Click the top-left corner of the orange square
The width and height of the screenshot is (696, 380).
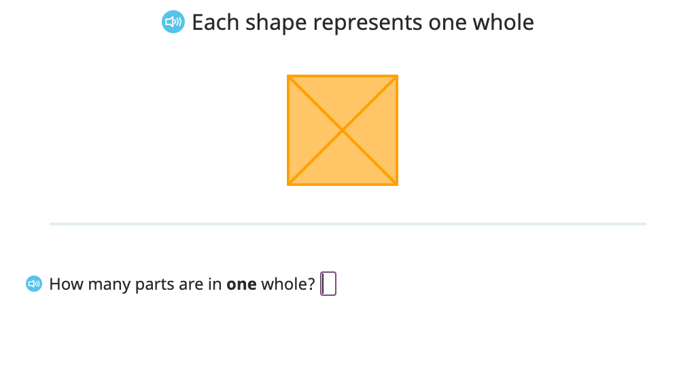pos(288,76)
